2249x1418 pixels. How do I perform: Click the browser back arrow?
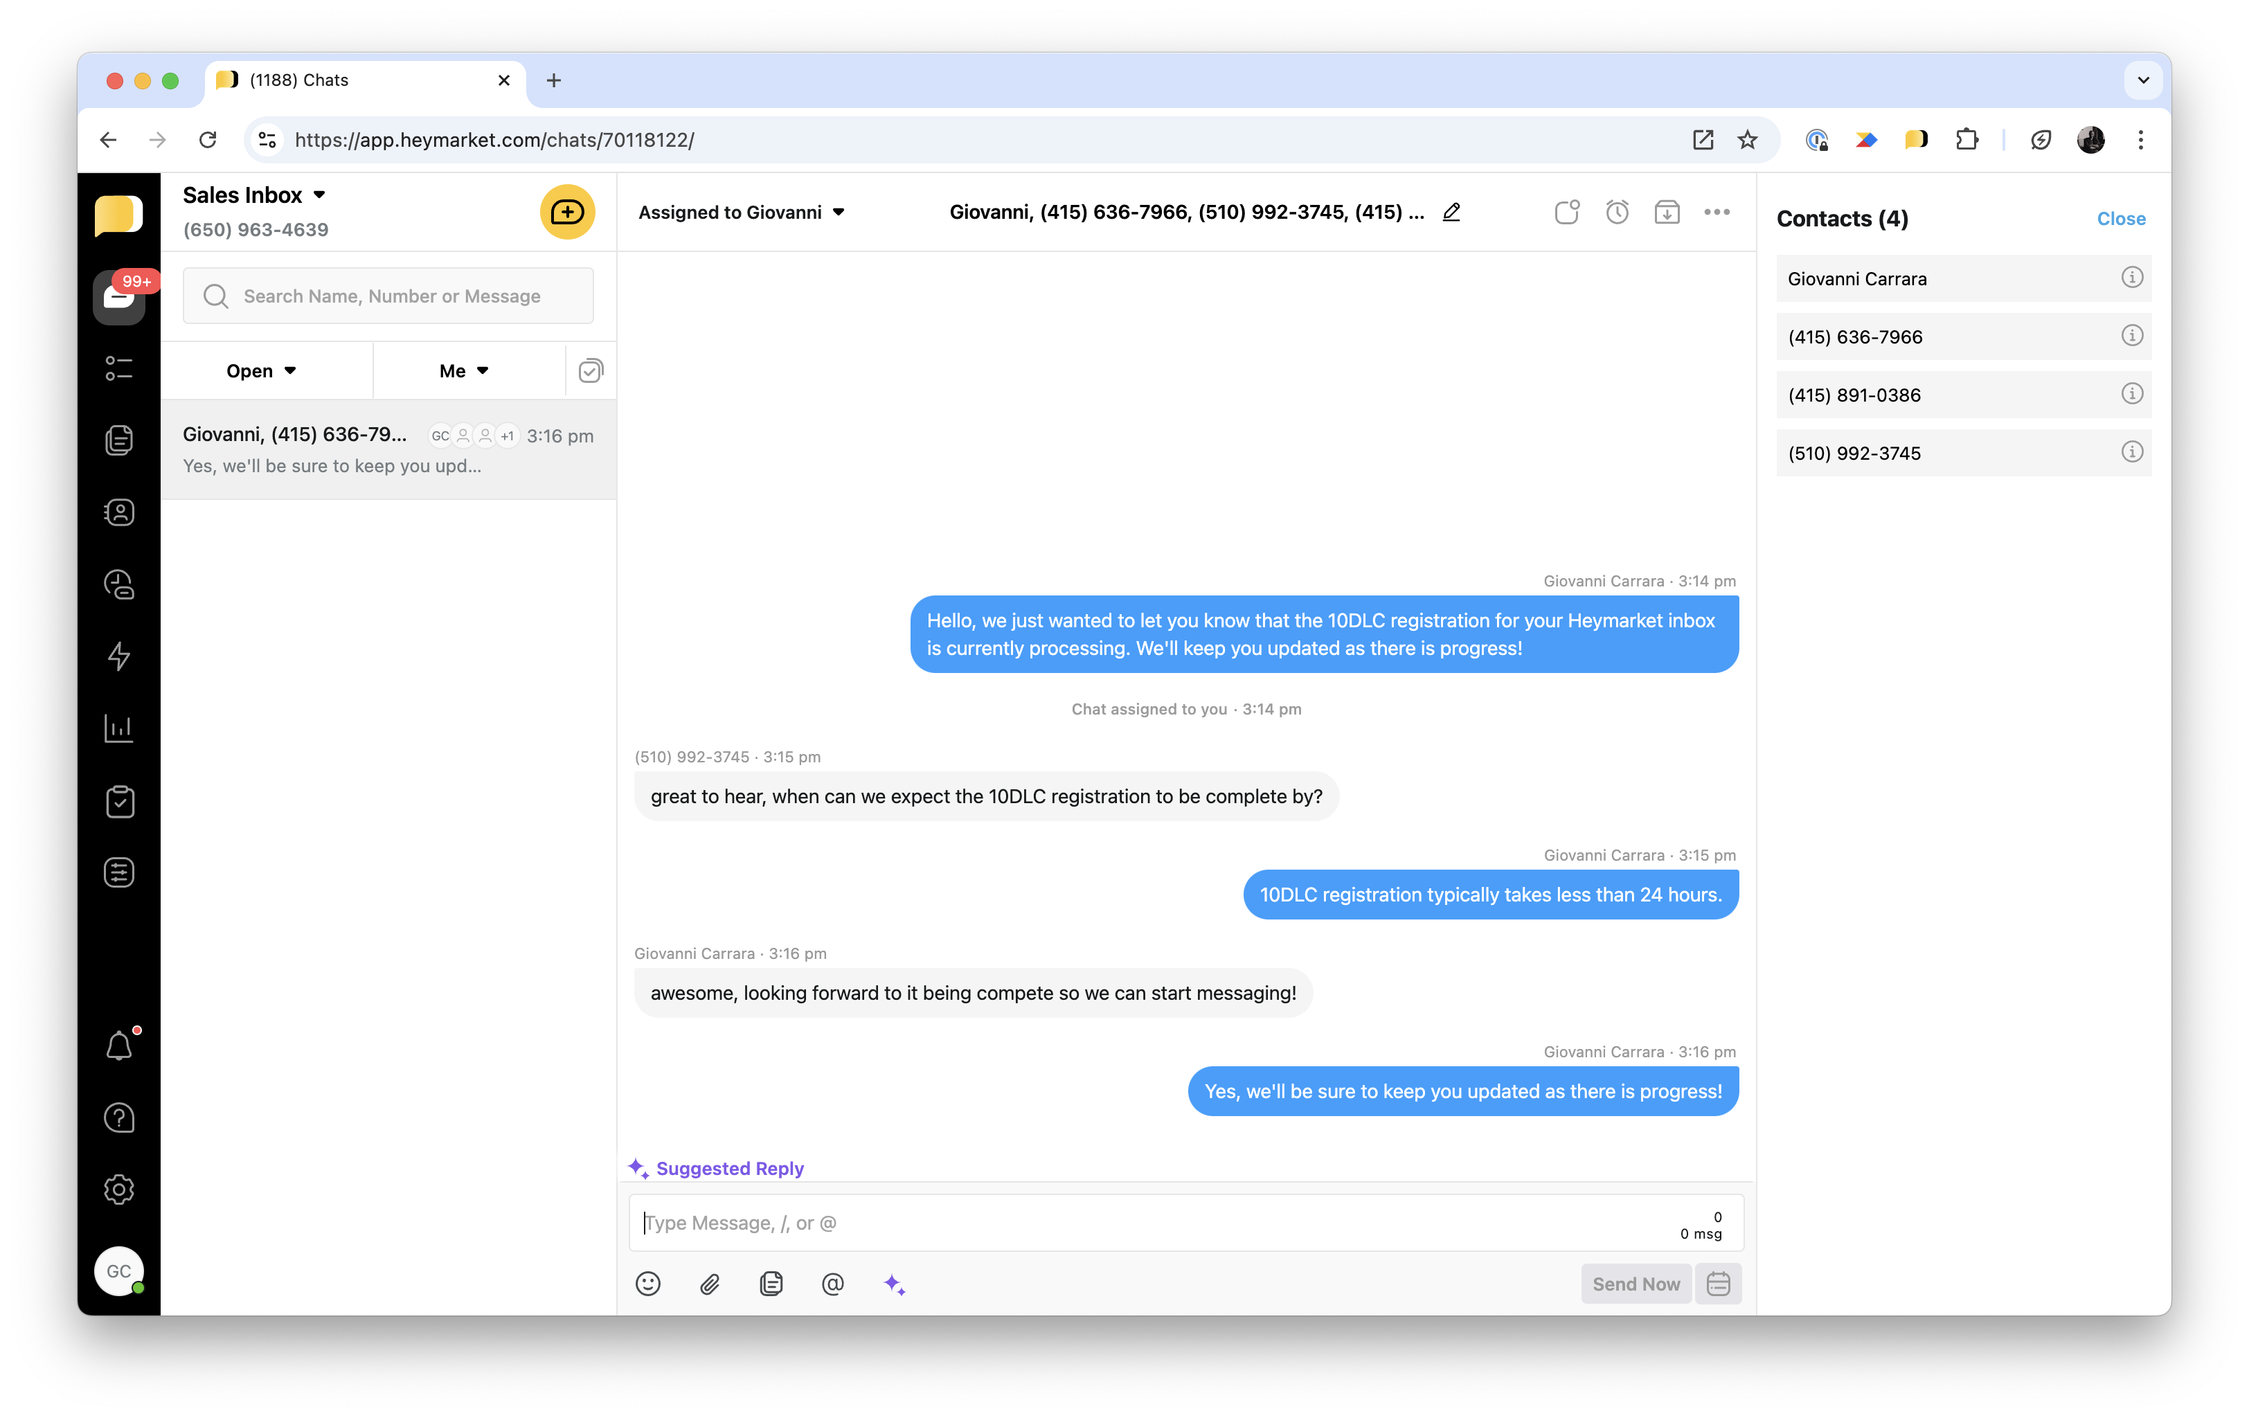point(108,140)
